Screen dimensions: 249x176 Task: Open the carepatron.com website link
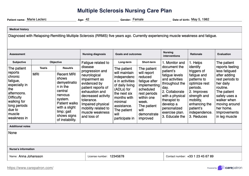30,168
